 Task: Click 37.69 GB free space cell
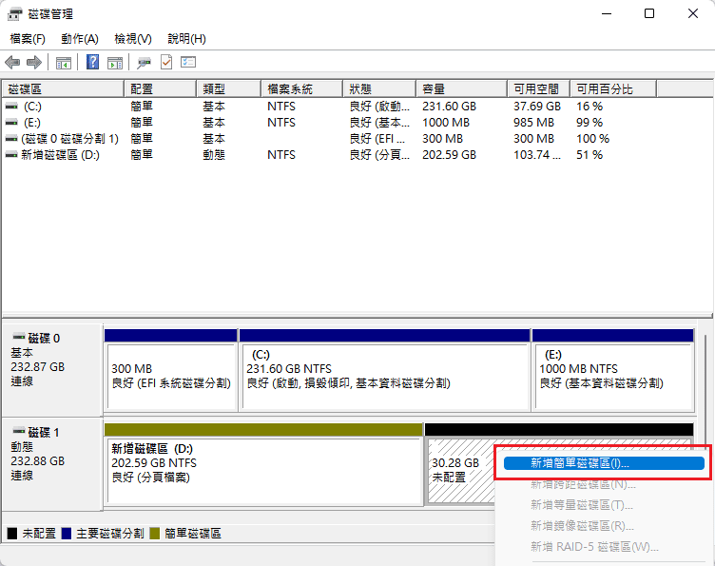pyautogui.click(x=537, y=107)
